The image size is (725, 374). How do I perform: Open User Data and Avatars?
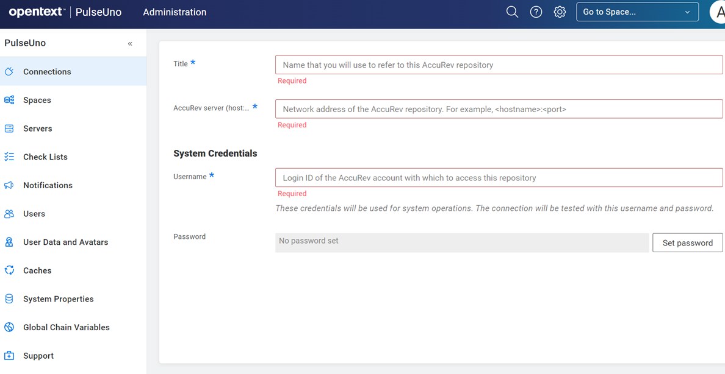65,242
